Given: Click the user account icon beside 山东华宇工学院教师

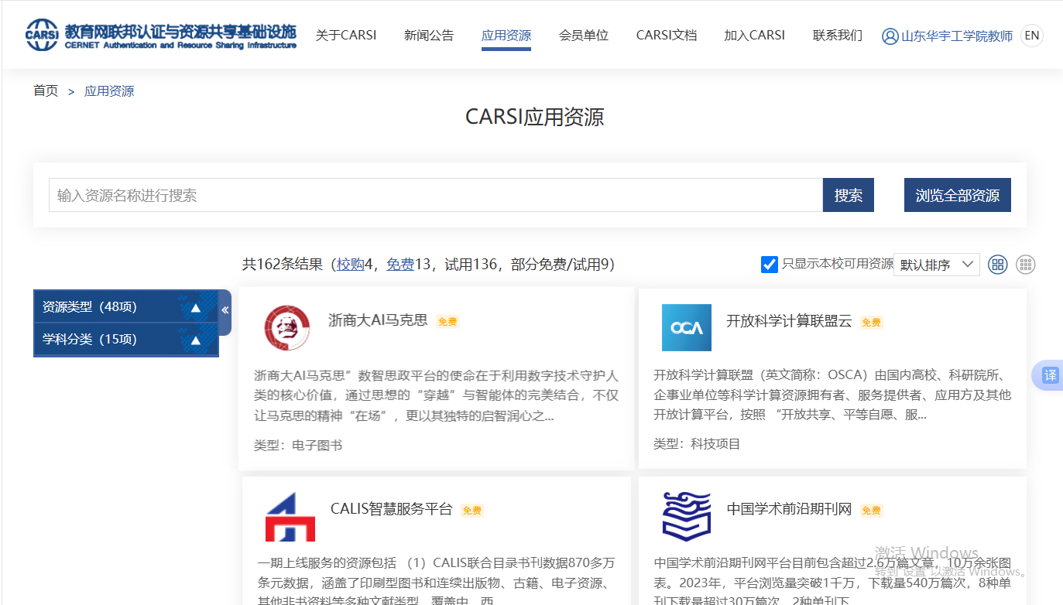Looking at the screenshot, I should pyautogui.click(x=890, y=36).
